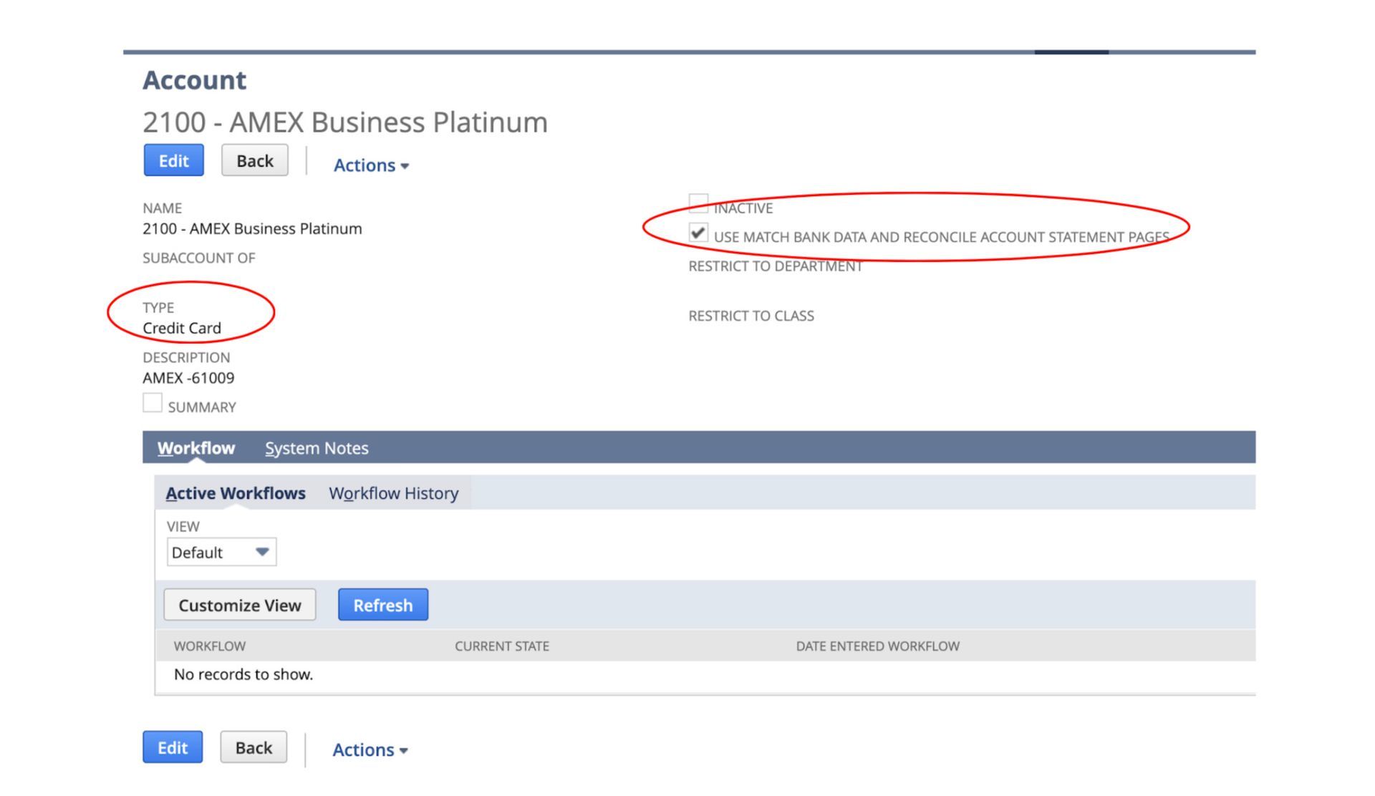Click the Credit Card type value
Screen dimensions: 1375x796
coord(182,328)
